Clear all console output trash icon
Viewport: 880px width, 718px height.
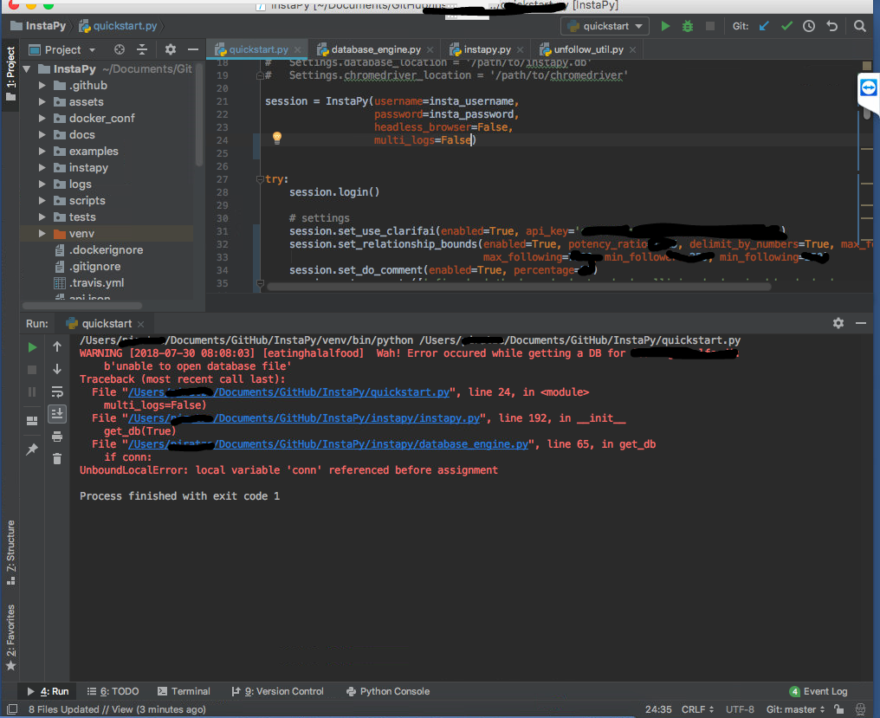click(x=57, y=459)
